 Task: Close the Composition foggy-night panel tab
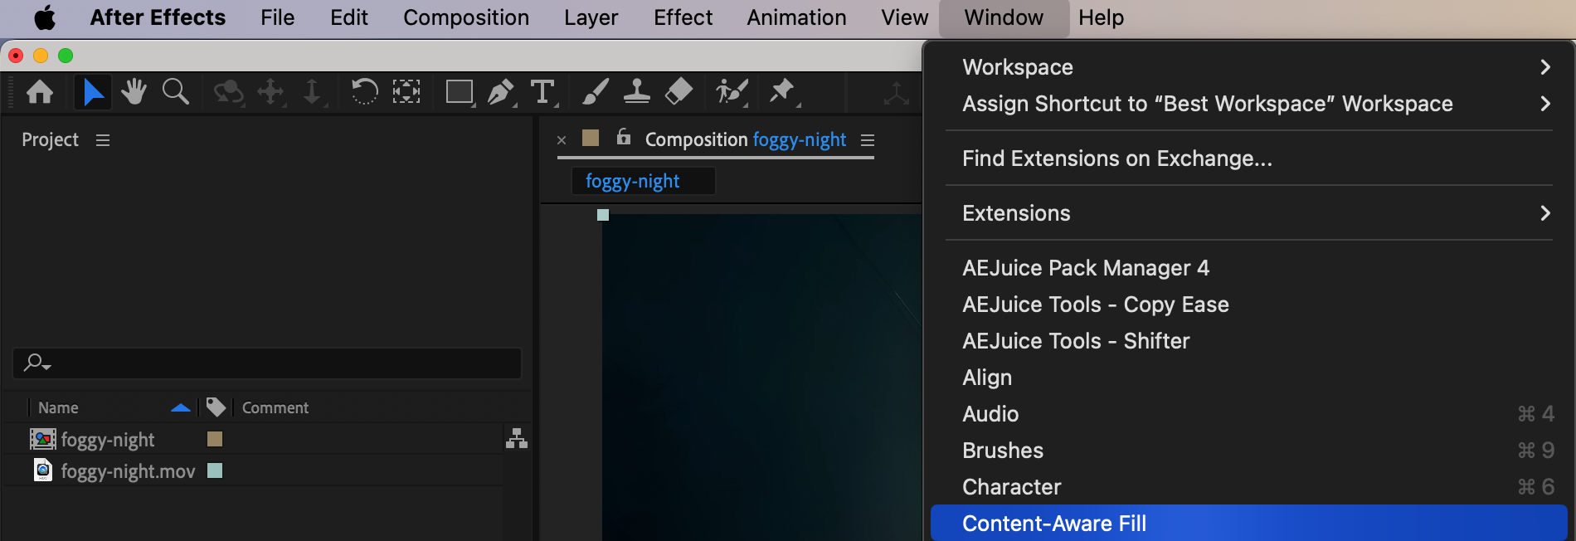[x=562, y=140]
